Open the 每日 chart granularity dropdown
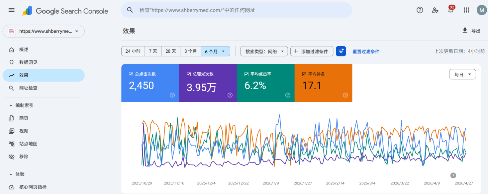 click(x=462, y=75)
